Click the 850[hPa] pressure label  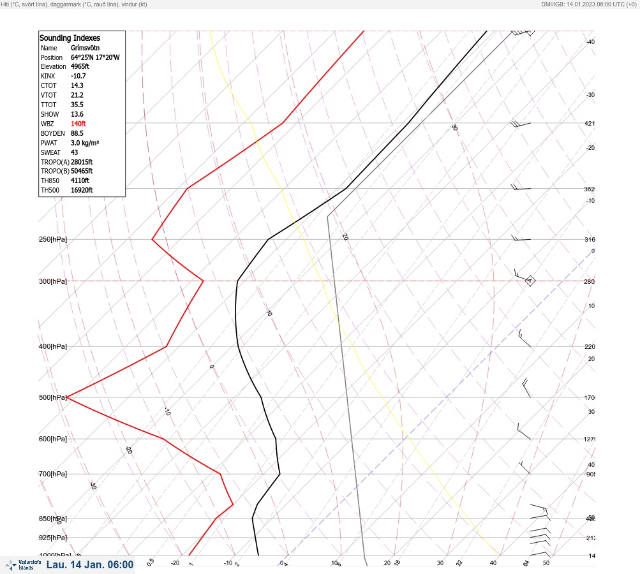(x=53, y=519)
